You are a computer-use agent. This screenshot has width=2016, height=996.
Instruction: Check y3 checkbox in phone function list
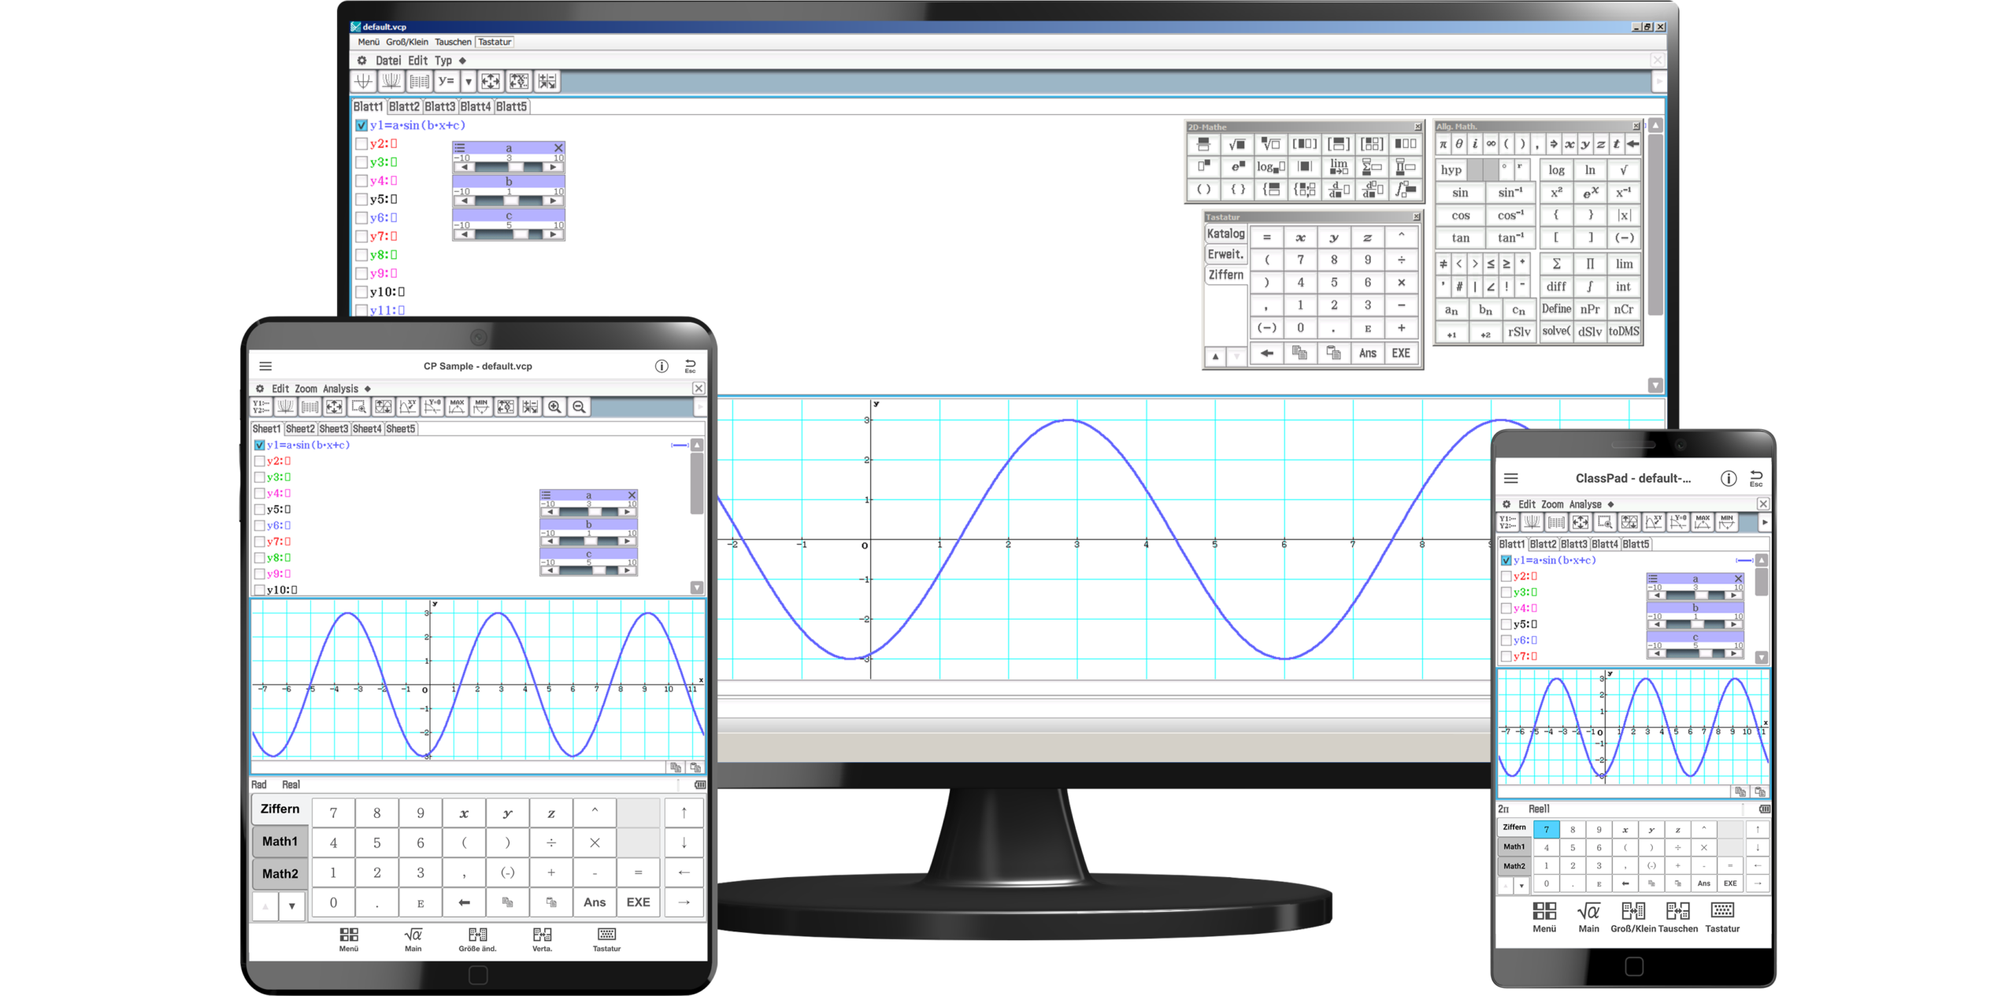(1506, 592)
